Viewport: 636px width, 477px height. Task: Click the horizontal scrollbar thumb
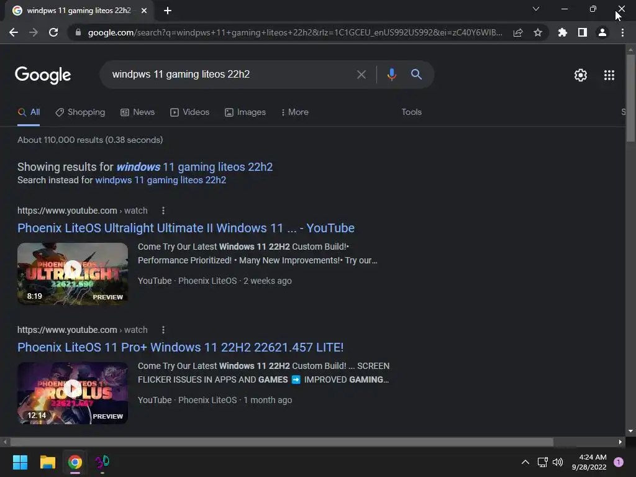coord(281,442)
